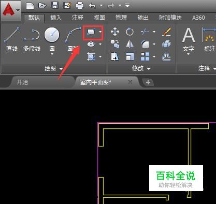Select the Ellipse tool

pyautogui.click(x=91, y=44)
